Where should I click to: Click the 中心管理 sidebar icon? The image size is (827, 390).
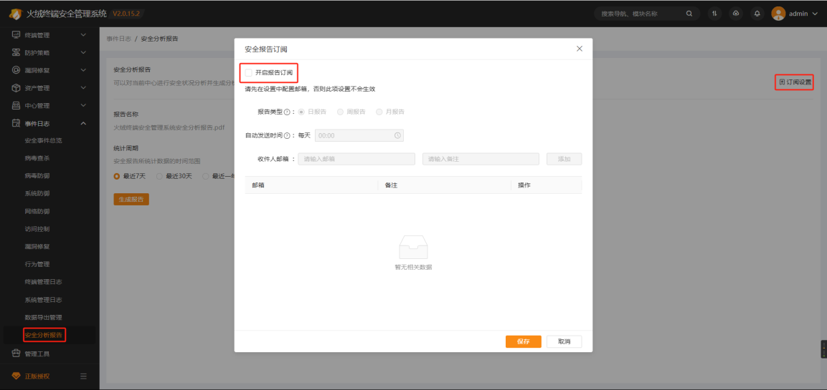[x=16, y=105]
